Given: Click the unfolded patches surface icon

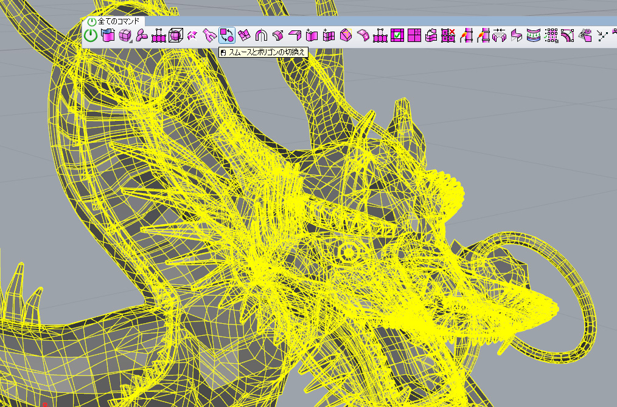Looking at the screenshot, I should (x=244, y=35).
